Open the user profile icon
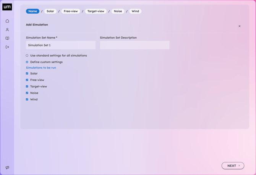Screen dimensions: 256x175 [x=7, y=30]
